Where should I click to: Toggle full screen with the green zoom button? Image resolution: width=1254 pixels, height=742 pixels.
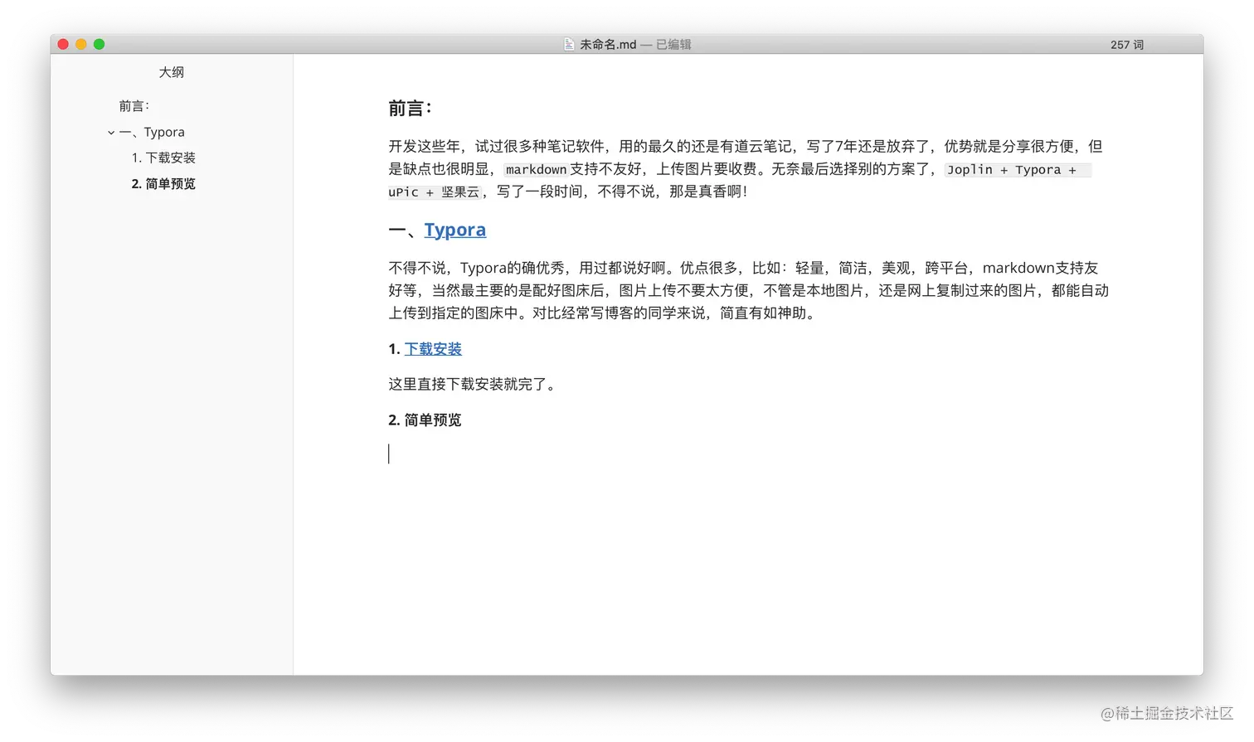tap(99, 44)
